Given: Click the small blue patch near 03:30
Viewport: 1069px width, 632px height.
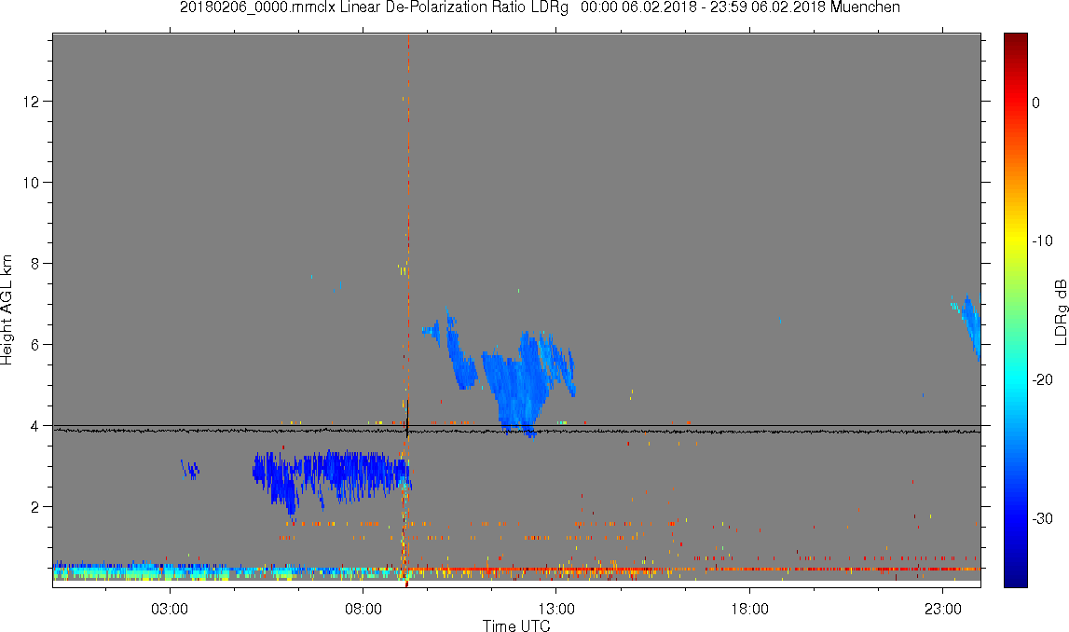Looking at the screenshot, I should click(190, 470).
